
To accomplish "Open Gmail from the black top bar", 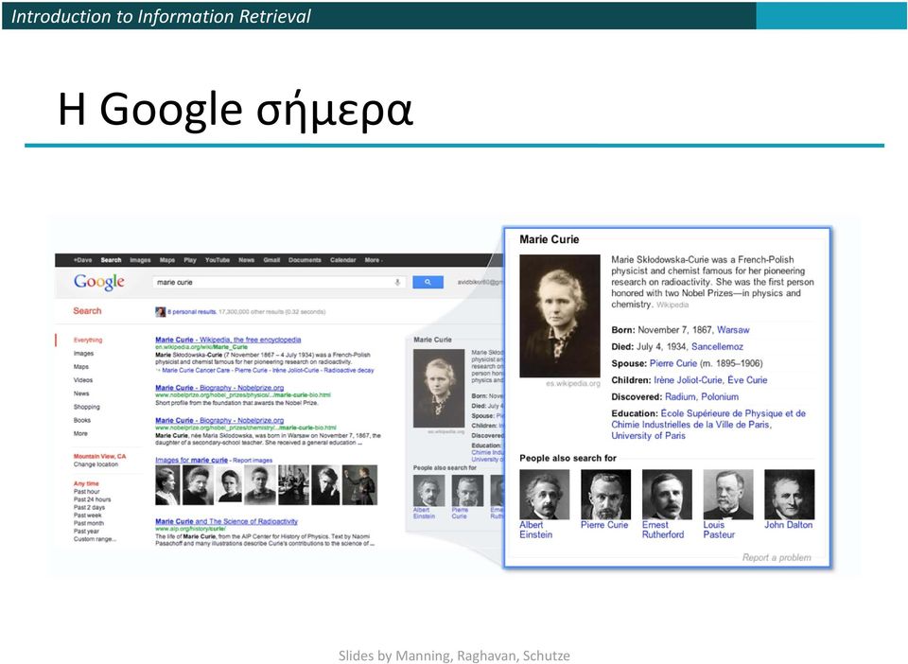I will coord(271,260).
